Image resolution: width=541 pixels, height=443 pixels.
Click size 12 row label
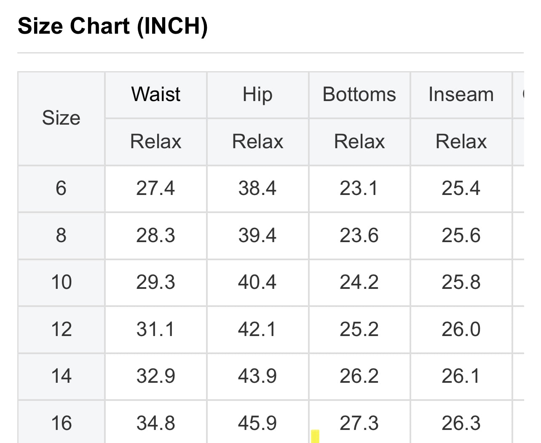[x=61, y=329]
